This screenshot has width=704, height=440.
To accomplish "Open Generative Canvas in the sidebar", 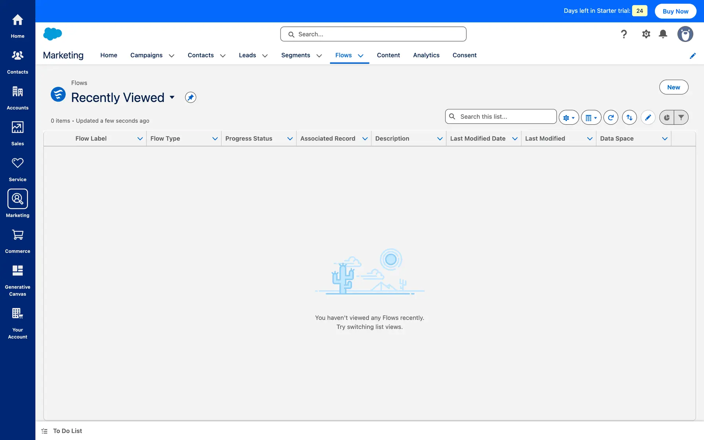I will pyautogui.click(x=17, y=280).
